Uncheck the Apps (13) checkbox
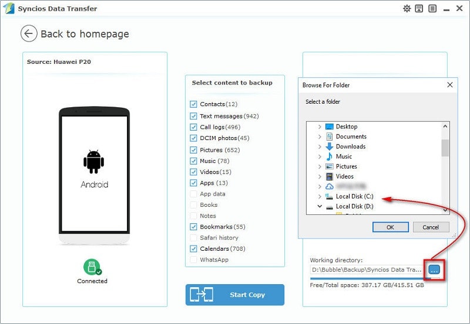The height and width of the screenshot is (324, 470). pyautogui.click(x=193, y=183)
